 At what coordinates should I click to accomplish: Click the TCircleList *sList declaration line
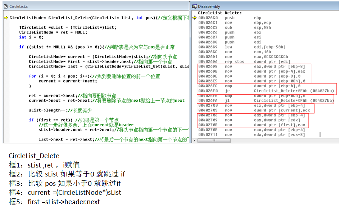pyautogui.click(x=68, y=27)
